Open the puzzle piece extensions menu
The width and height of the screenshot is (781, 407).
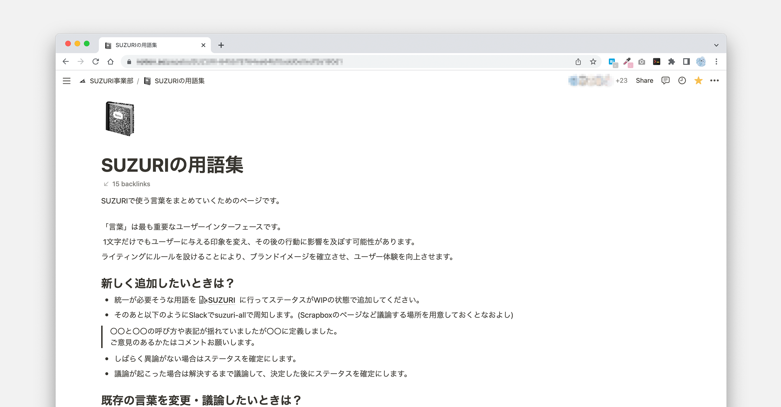click(671, 62)
